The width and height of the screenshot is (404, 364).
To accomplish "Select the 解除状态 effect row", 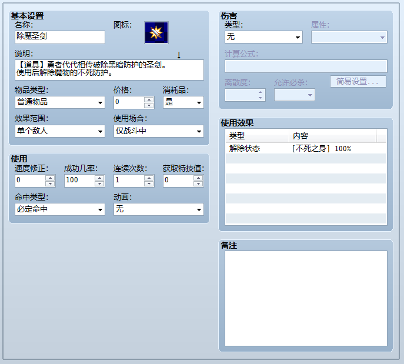I will point(306,148).
